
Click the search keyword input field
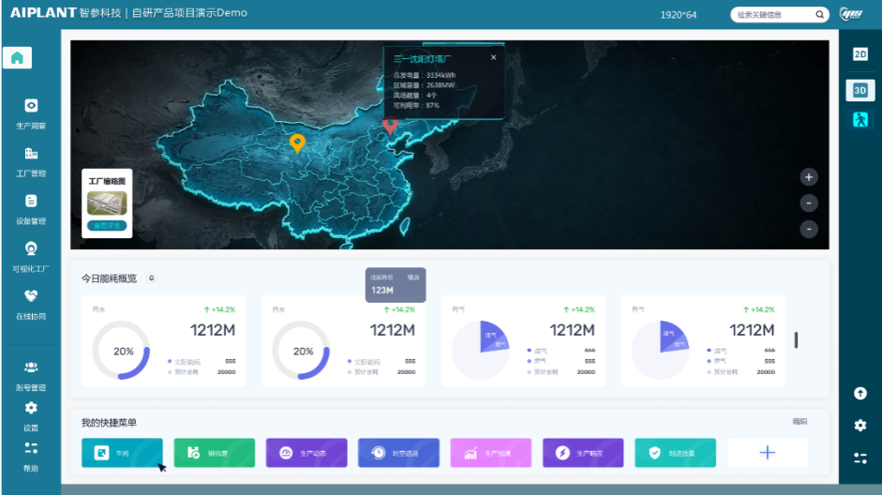(x=775, y=15)
